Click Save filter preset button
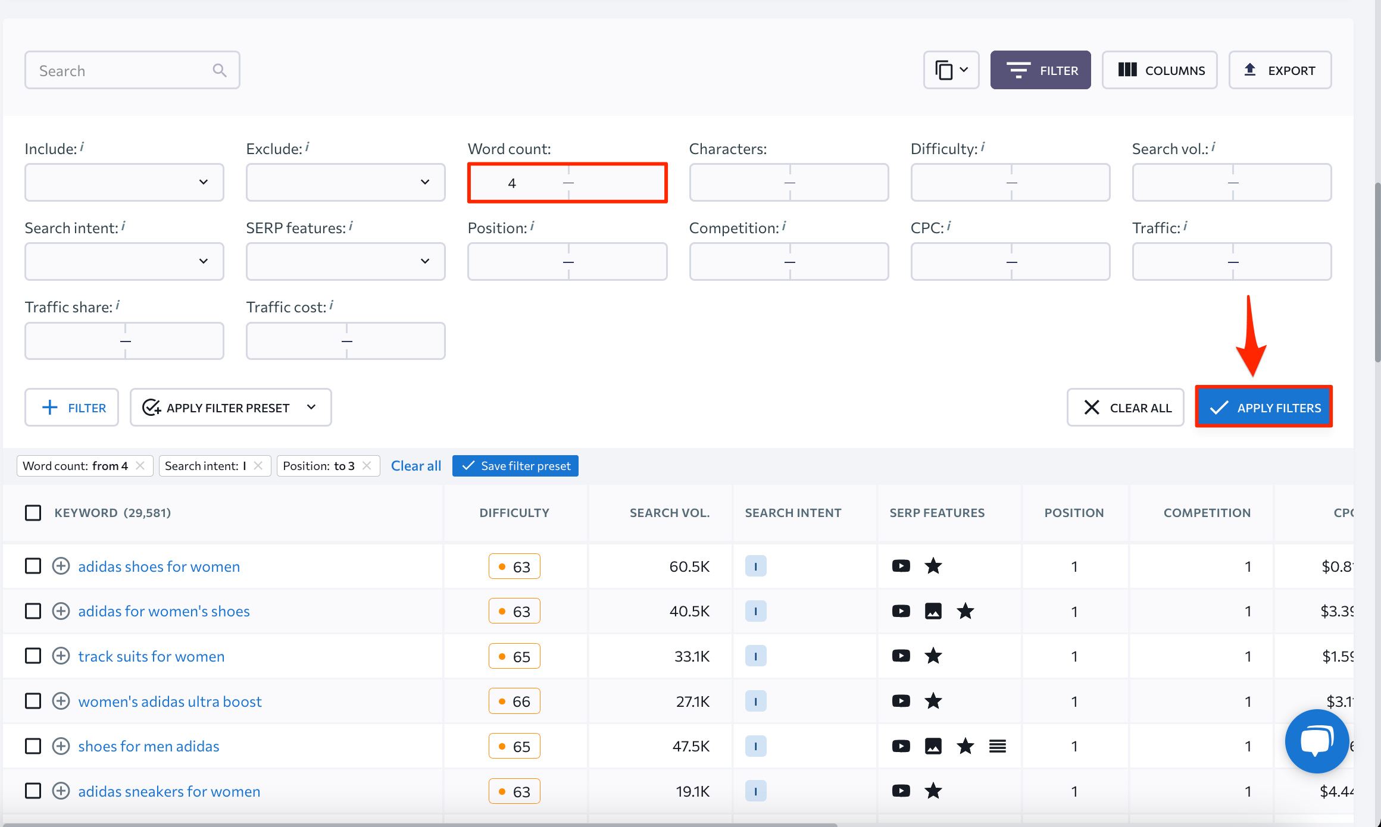 tap(515, 466)
